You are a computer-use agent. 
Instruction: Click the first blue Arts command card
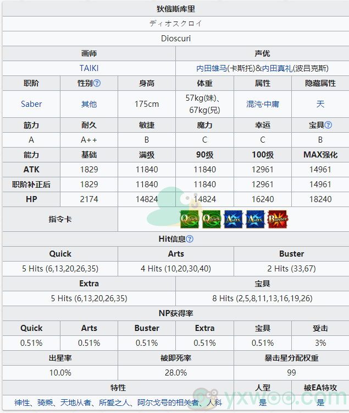pyautogui.click(x=234, y=219)
